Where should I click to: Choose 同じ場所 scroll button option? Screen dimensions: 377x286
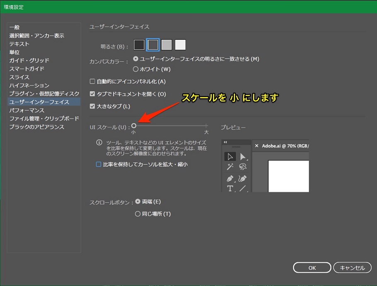tap(138, 214)
